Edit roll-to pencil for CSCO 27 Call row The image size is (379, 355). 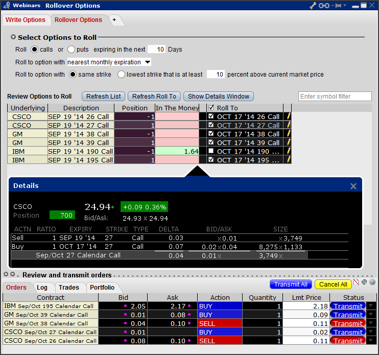click(288, 125)
